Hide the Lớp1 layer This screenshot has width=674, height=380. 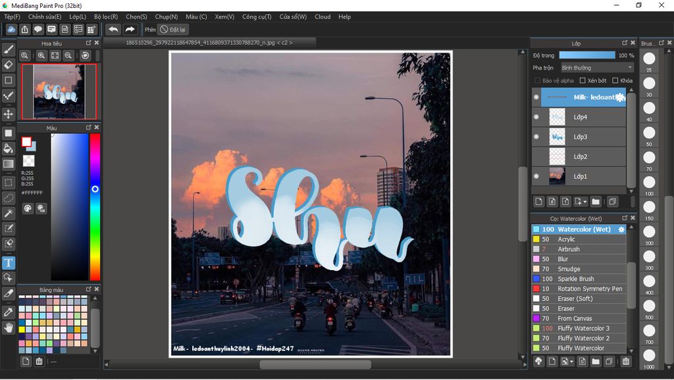coord(536,176)
